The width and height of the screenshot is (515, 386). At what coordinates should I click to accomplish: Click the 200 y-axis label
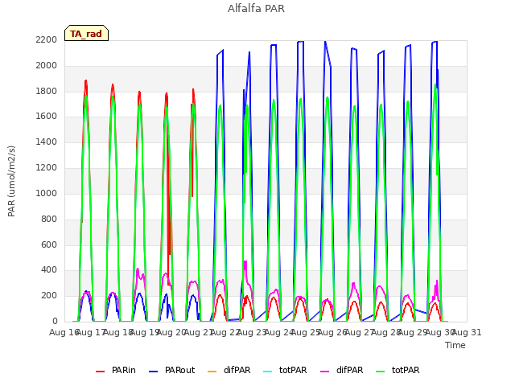tap(49, 296)
